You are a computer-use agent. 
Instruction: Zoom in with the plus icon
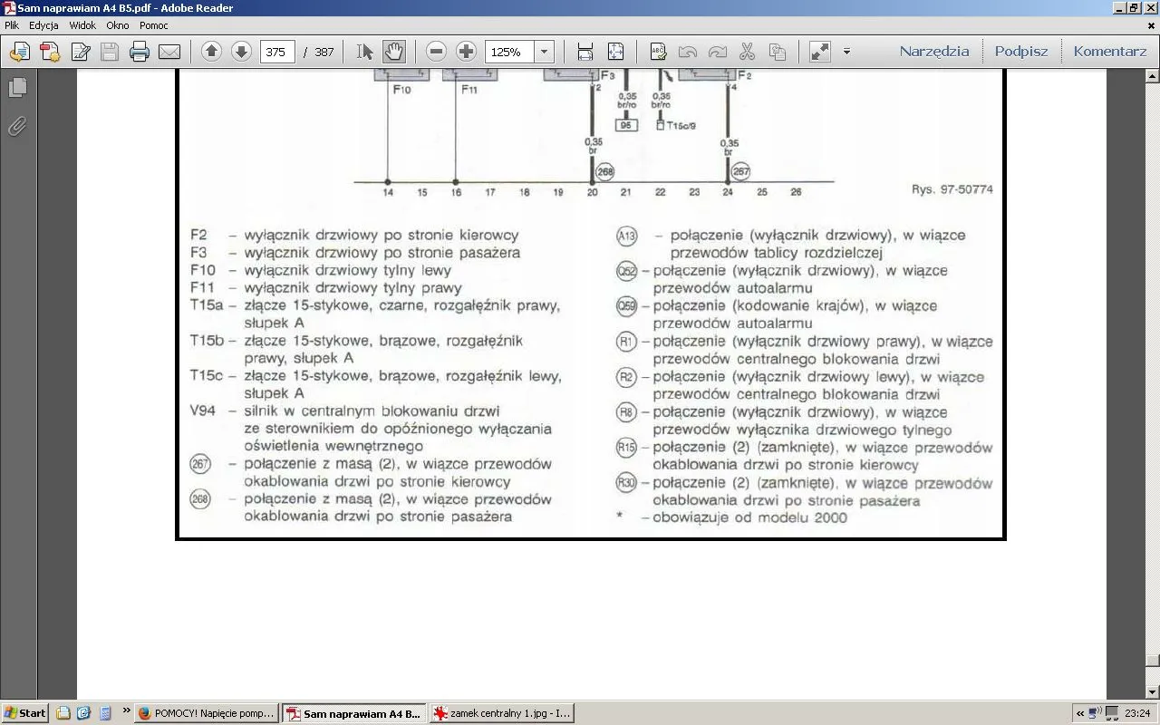pyautogui.click(x=465, y=52)
